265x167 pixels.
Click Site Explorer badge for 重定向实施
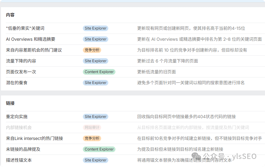(96, 117)
